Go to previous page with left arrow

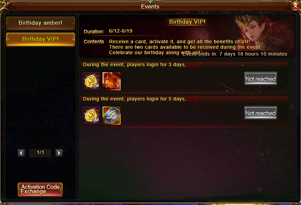tap(21, 153)
